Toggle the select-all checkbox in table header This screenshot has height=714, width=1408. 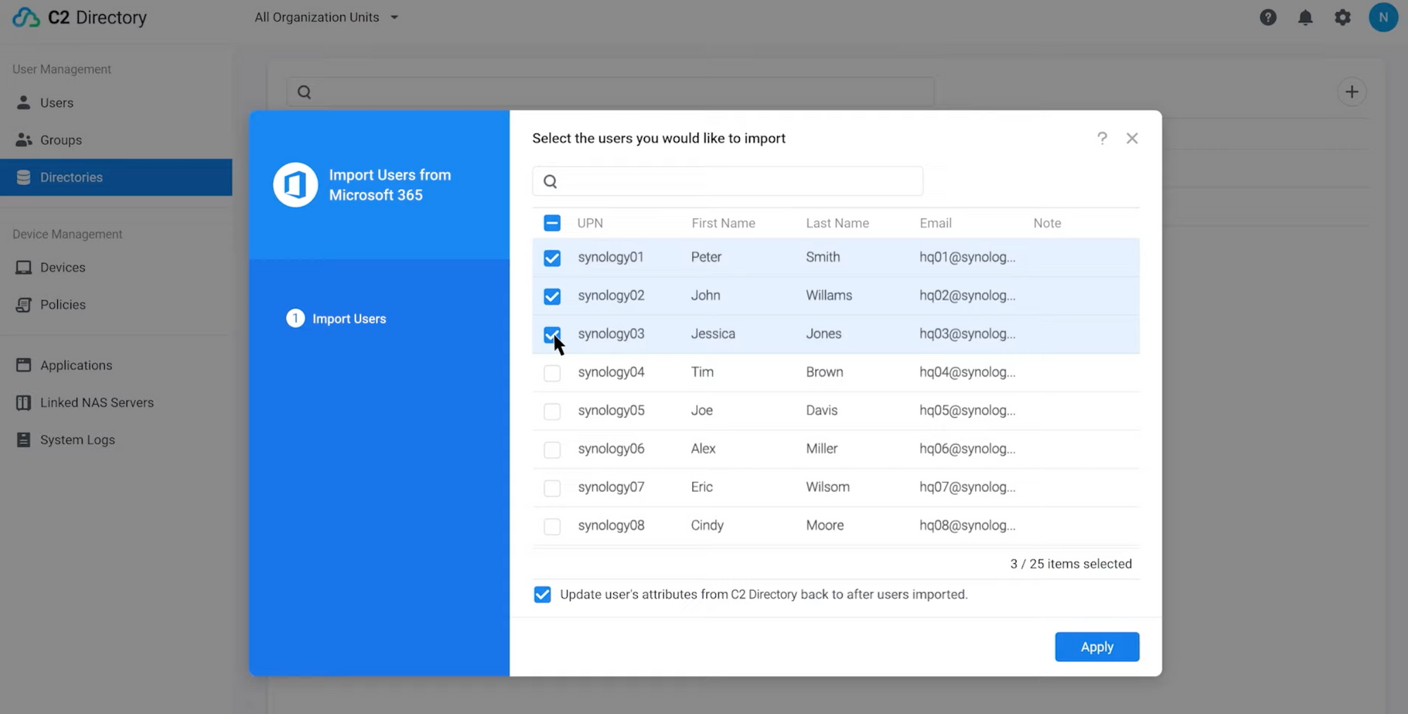tap(552, 224)
